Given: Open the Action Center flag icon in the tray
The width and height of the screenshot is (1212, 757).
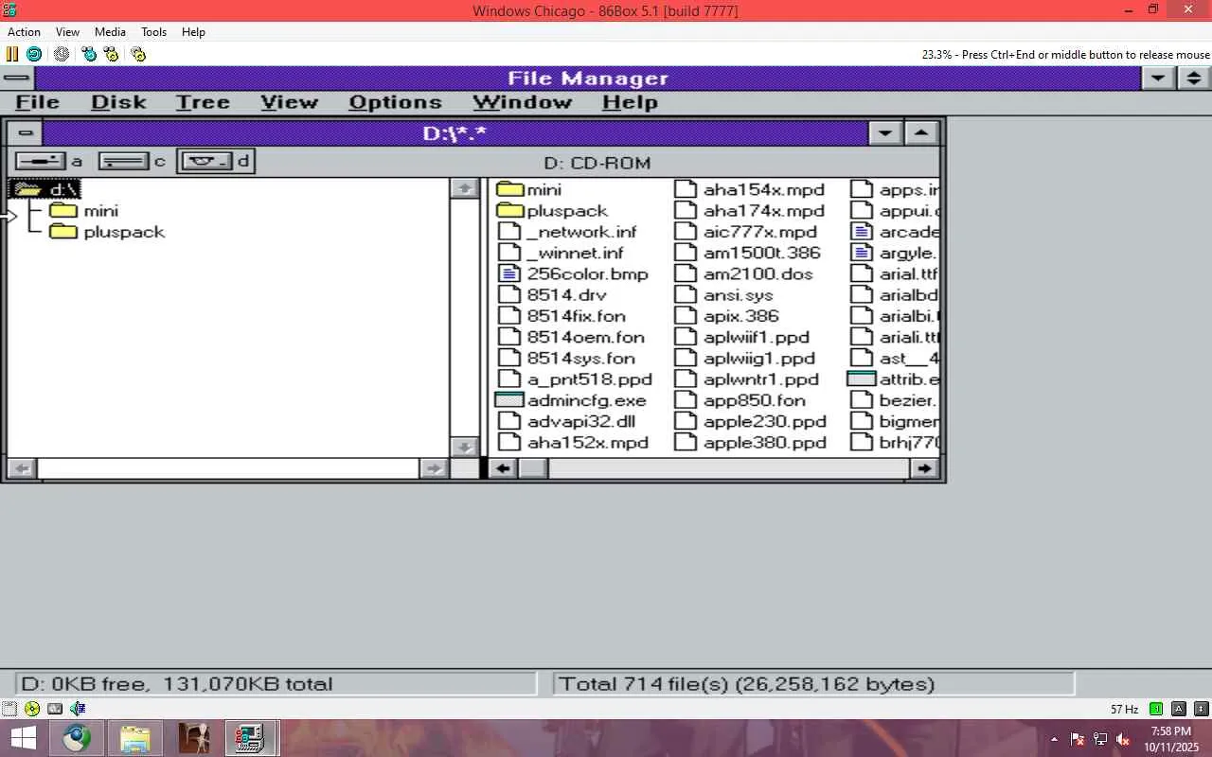Looking at the screenshot, I should pyautogui.click(x=1078, y=739).
